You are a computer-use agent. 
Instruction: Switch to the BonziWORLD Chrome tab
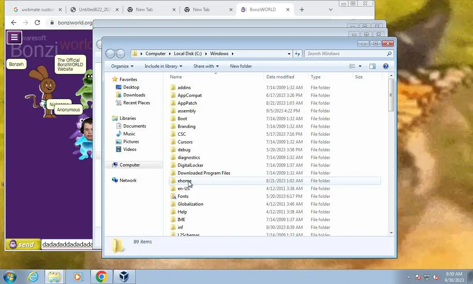(x=265, y=10)
